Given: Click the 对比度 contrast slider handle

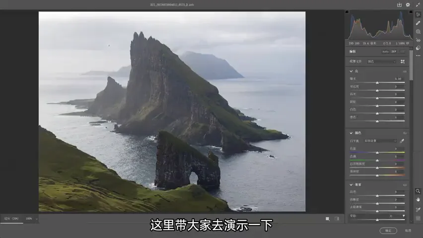Looking at the screenshot, I should 377,91.
